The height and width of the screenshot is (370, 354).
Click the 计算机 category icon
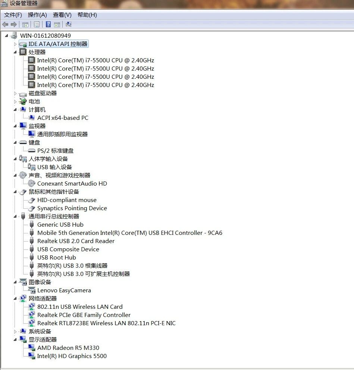(23, 109)
